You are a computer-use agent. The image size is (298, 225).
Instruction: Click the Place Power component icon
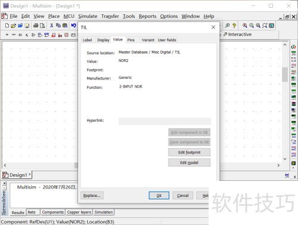point(73,35)
